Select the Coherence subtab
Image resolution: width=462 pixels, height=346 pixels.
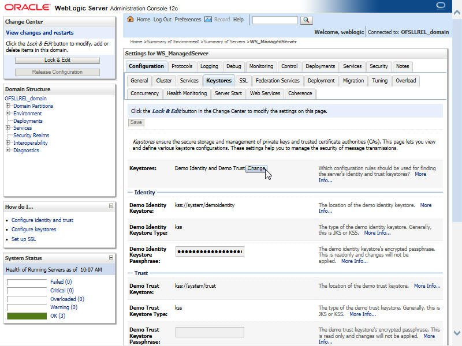[300, 93]
